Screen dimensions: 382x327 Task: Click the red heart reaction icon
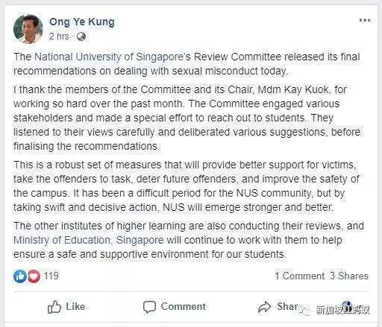tap(34, 276)
